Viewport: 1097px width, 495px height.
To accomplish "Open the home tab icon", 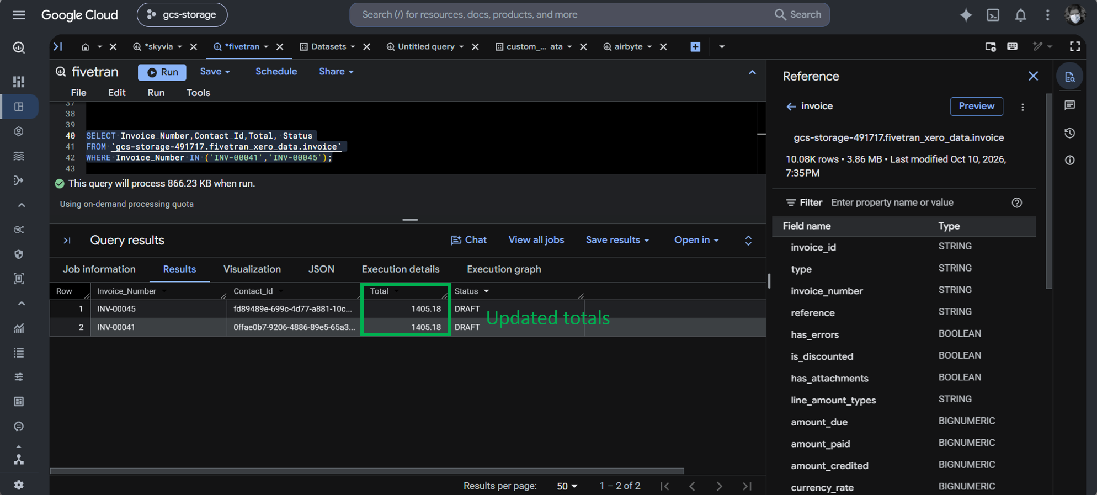I will (85, 47).
